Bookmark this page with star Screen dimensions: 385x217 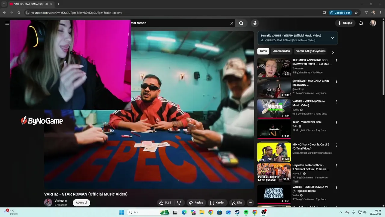click(356, 13)
